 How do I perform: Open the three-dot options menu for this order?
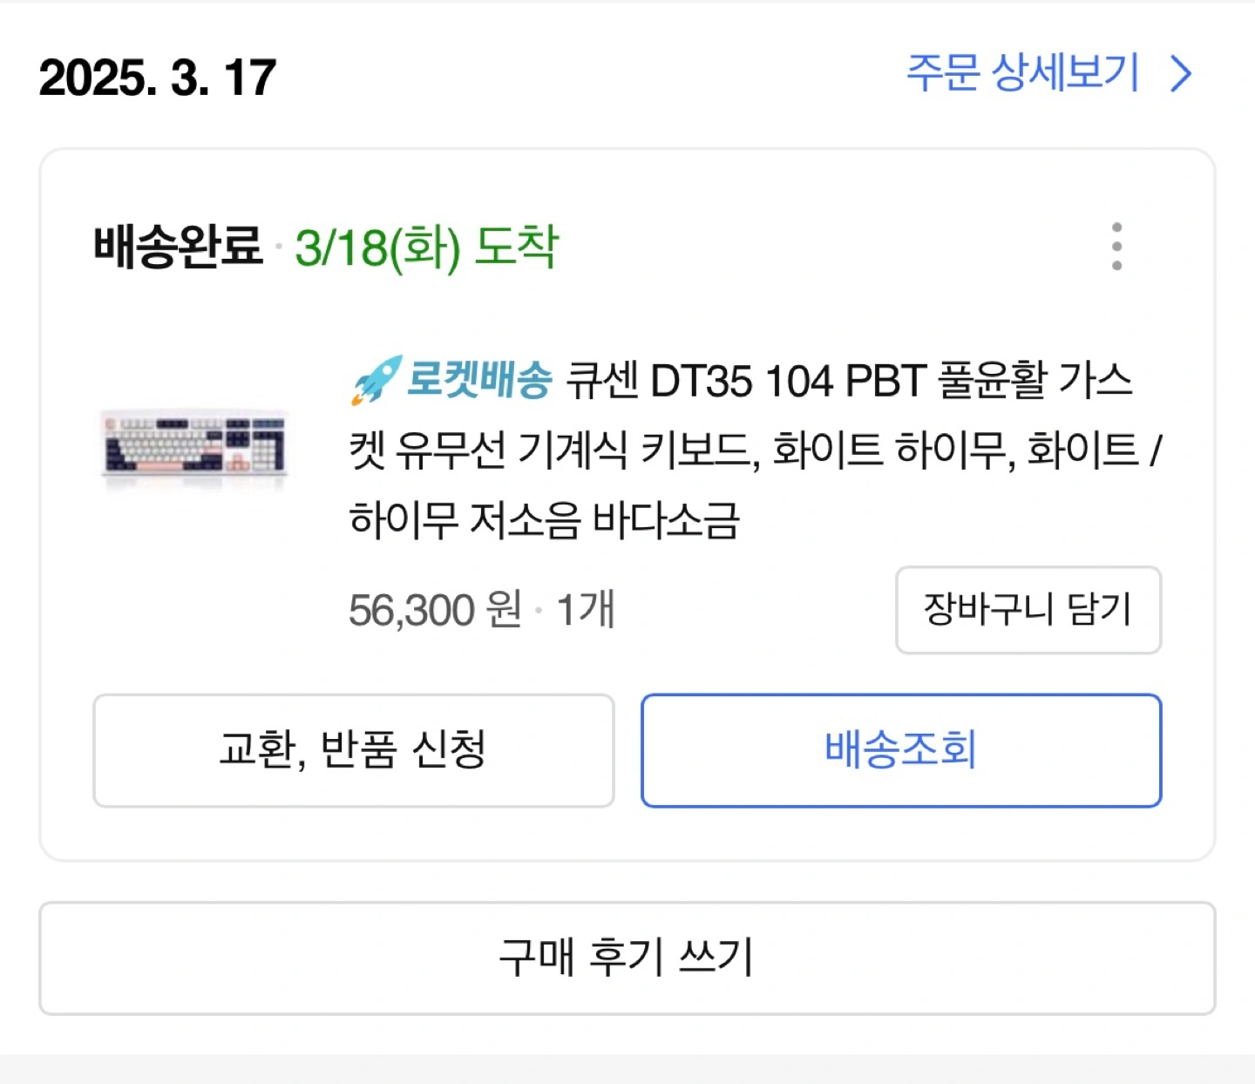(1118, 247)
